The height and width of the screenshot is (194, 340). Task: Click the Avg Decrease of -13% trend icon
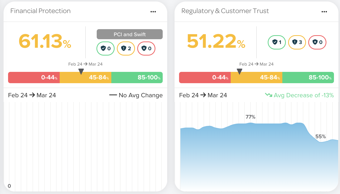(268, 95)
